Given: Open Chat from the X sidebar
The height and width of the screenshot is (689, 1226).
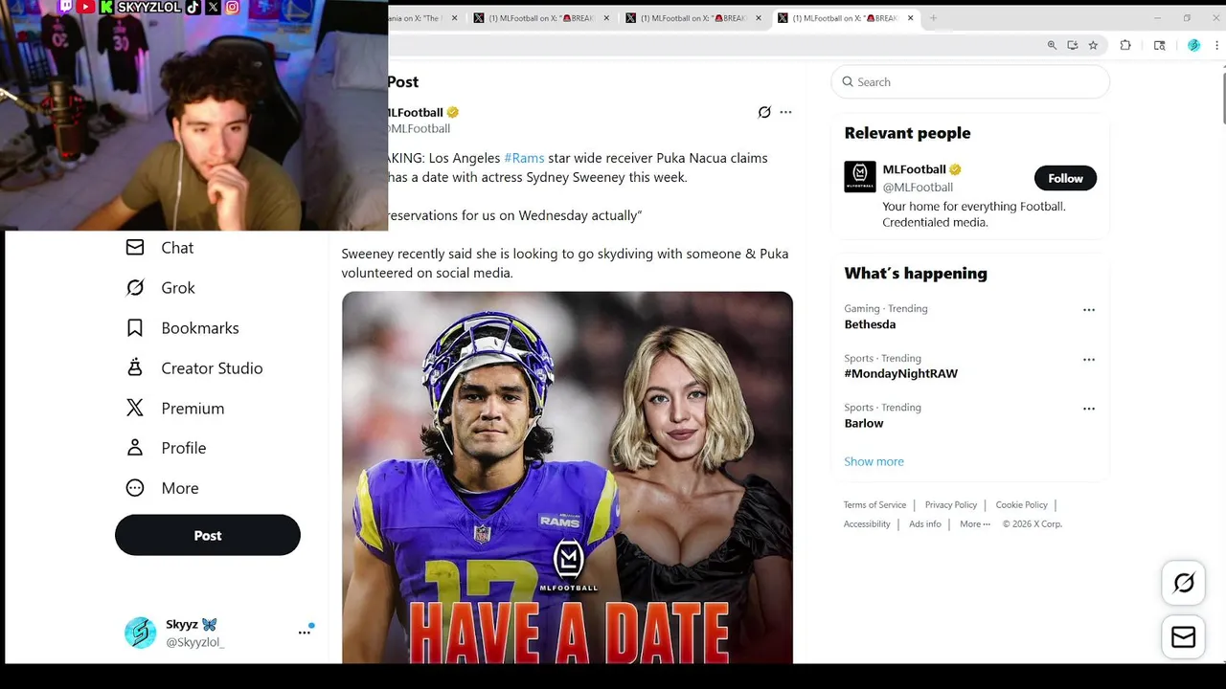Looking at the screenshot, I should coord(160,248).
